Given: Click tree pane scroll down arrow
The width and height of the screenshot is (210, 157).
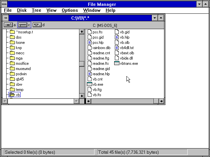Looking at the screenshot, I should click(82, 96).
